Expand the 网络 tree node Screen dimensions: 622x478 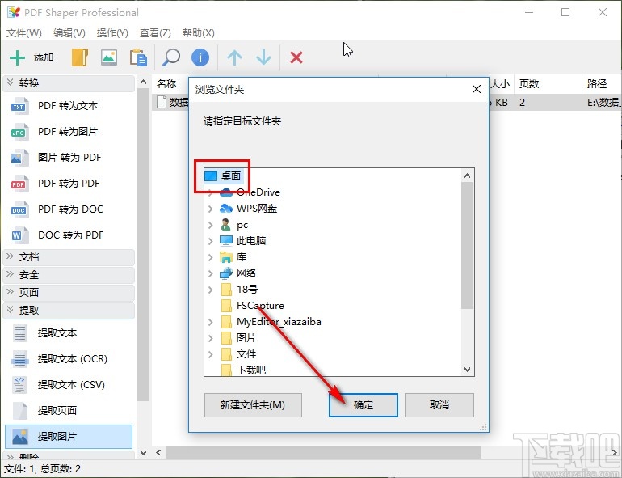[211, 273]
